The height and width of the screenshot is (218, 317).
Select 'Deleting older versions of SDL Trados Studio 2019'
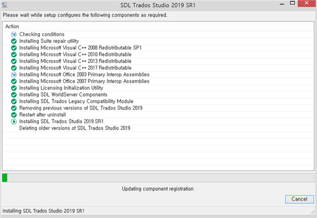pos(75,128)
